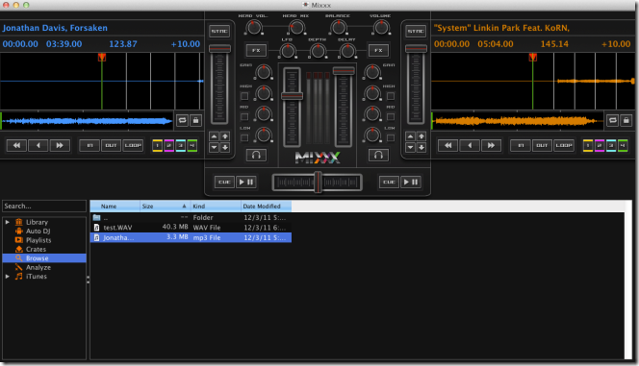Click the Name column header
Screen dimensions: 639x366
pyautogui.click(x=115, y=207)
